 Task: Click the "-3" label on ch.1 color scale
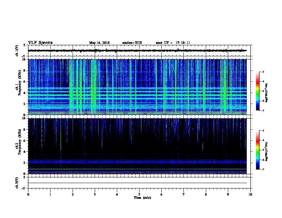point(262,72)
